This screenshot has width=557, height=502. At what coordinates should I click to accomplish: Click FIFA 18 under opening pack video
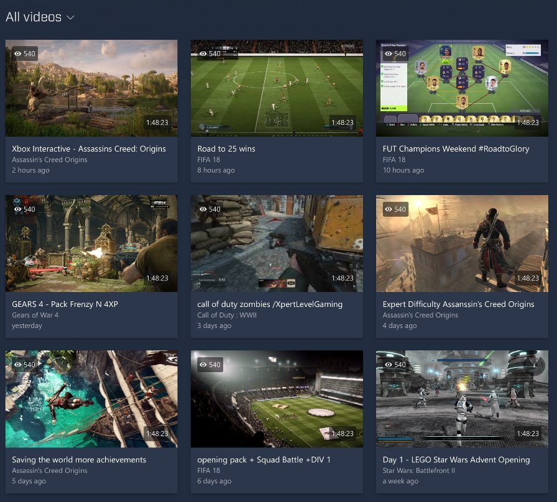pos(208,471)
